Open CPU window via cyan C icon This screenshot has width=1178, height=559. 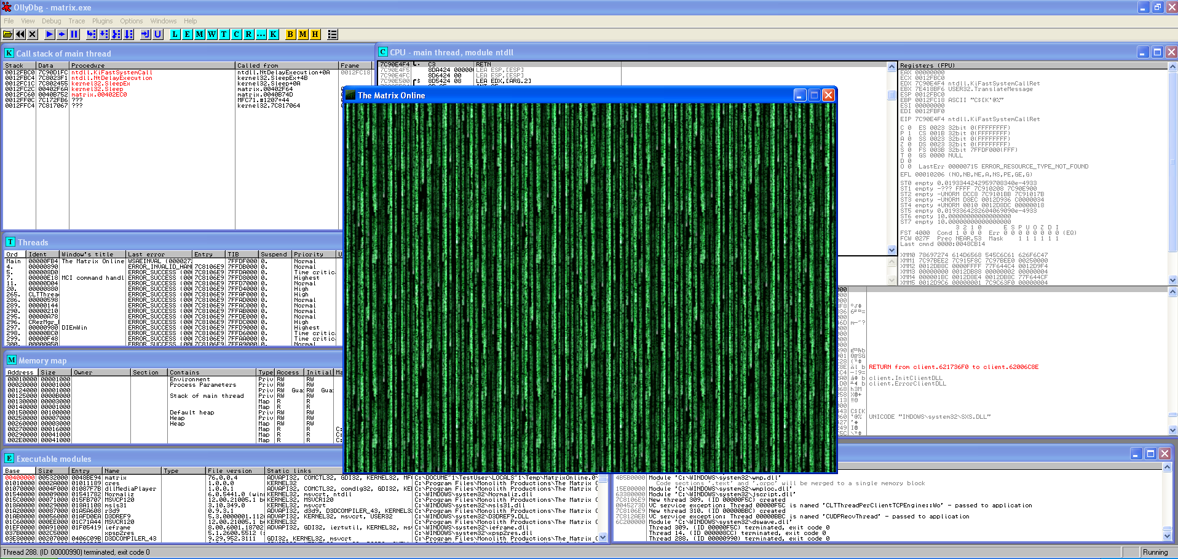(237, 34)
